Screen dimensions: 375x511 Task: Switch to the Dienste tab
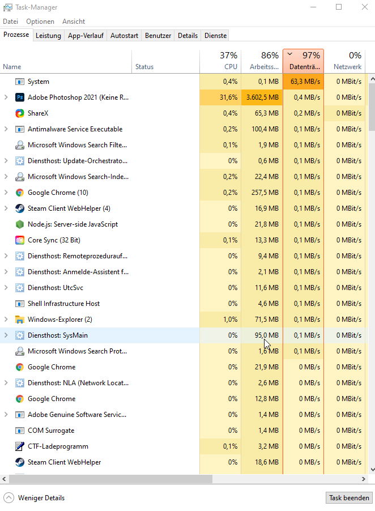(x=215, y=36)
